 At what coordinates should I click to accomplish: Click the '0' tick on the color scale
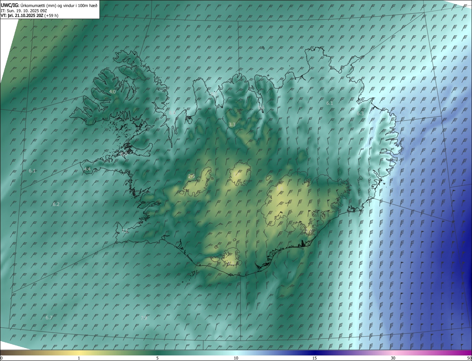(x=1, y=358)
